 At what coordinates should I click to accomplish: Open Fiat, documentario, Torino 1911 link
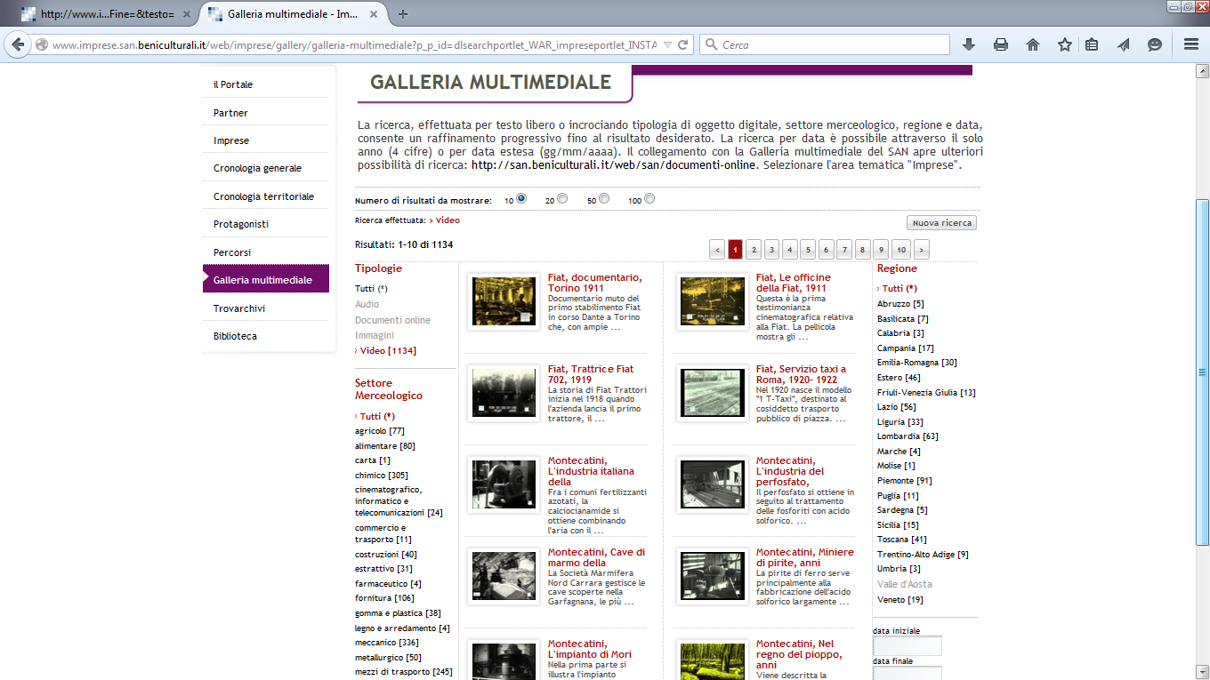pos(595,283)
